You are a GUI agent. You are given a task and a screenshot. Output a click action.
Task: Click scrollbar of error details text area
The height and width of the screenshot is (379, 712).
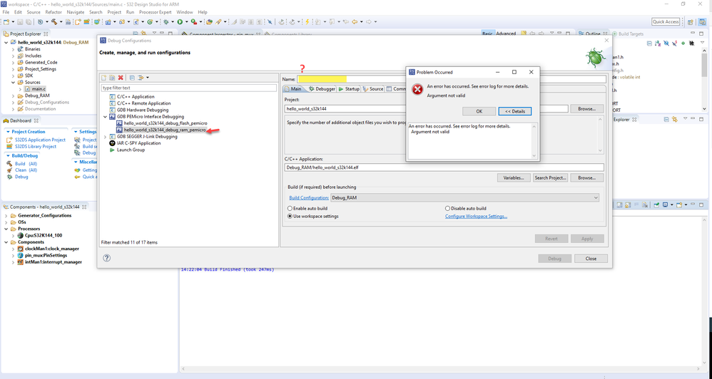click(534, 141)
